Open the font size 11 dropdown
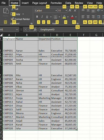This screenshot has height=140, width=104. click(66, 10)
